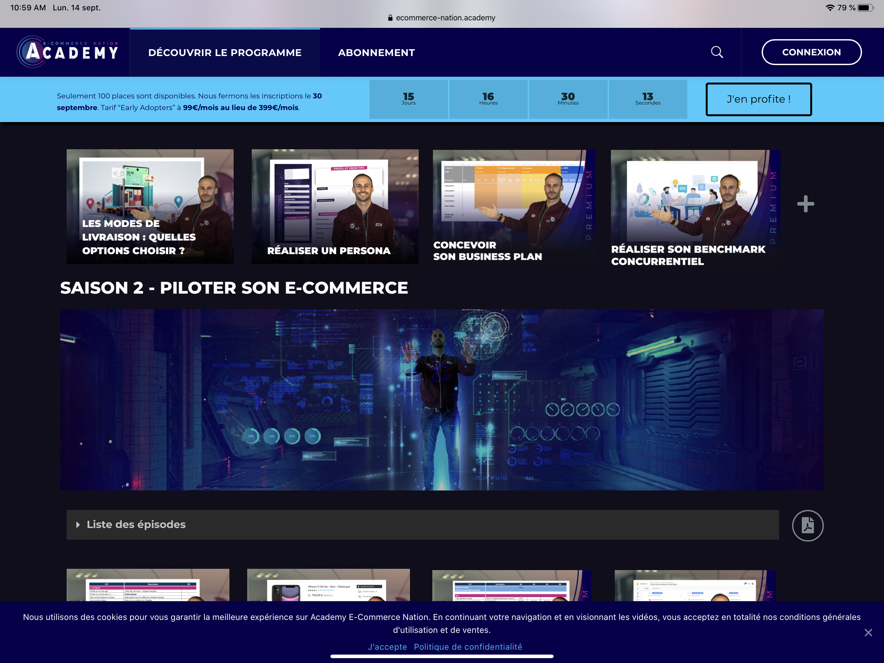The width and height of the screenshot is (884, 663).
Task: Tap the Wi-Fi status icon
Action: point(830,7)
